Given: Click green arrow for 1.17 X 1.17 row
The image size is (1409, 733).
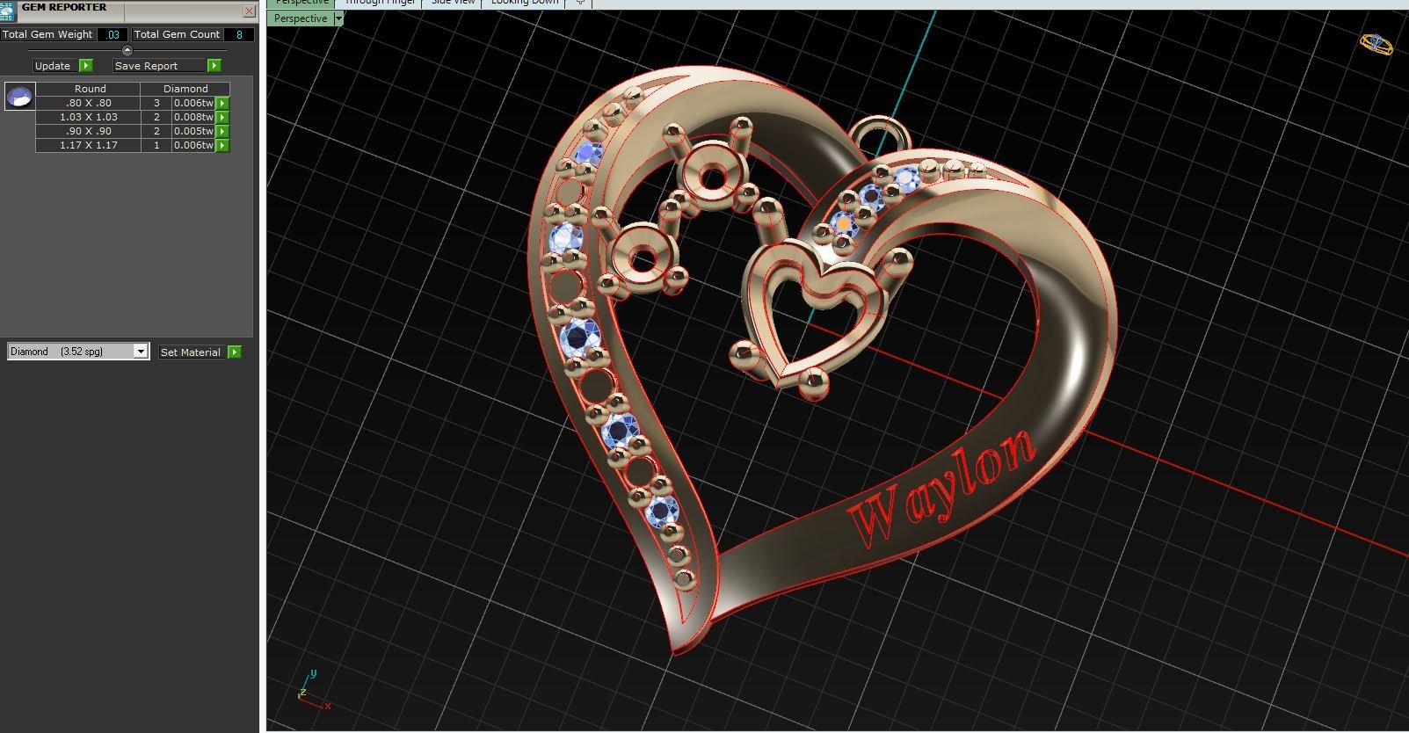Looking at the screenshot, I should [222, 145].
